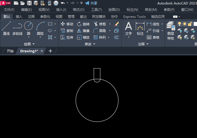The height and width of the screenshot is (138, 197).
Task: Activate the Move (移动) tool
Action: [67, 24]
